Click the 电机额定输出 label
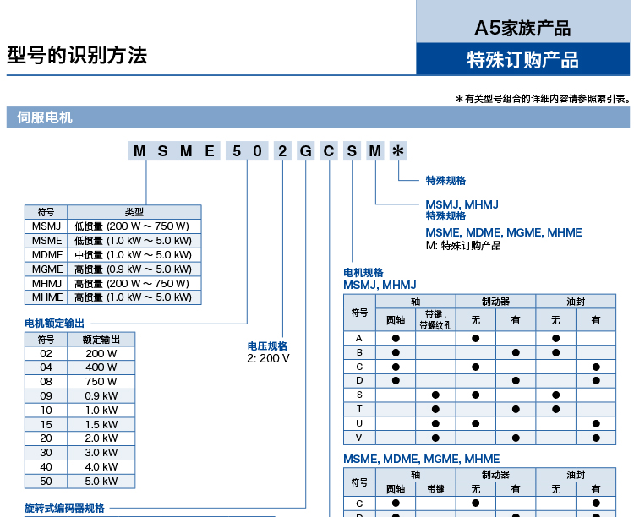The width and height of the screenshot is (634, 517). [x=55, y=323]
